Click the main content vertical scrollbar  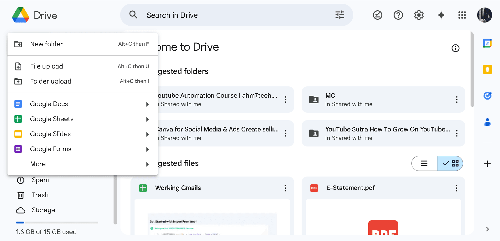click(x=472, y=69)
